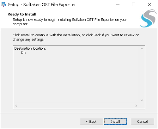The image size is (158, 129).
Task: Close the Softaken OST File Exporter setup
Action: pos(149,4)
